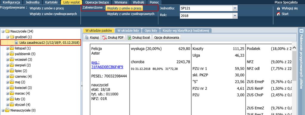This screenshot has width=305, height=115.
Task: Switch to W układzie listy tab
Action: [x=128, y=31]
